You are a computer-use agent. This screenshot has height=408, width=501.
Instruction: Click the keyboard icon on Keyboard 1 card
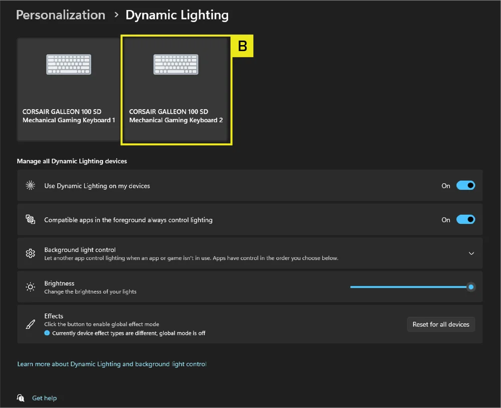tap(69, 65)
